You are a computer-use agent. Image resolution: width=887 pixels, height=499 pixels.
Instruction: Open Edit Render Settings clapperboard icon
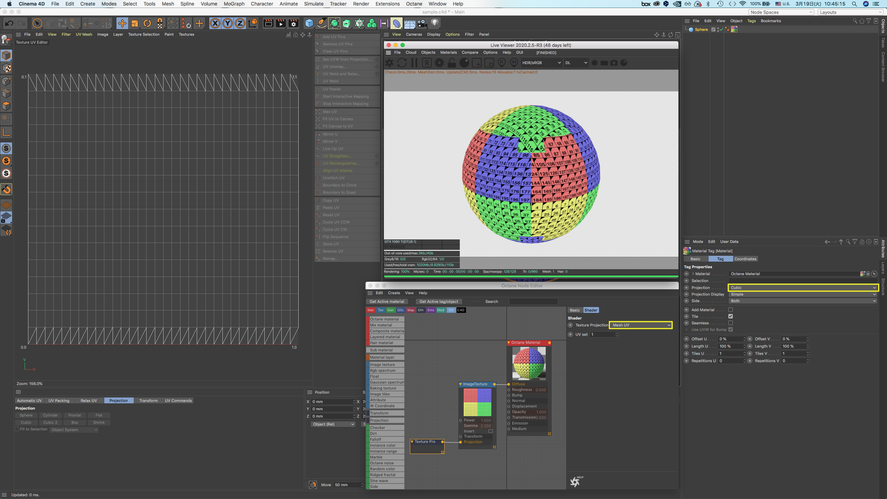293,24
